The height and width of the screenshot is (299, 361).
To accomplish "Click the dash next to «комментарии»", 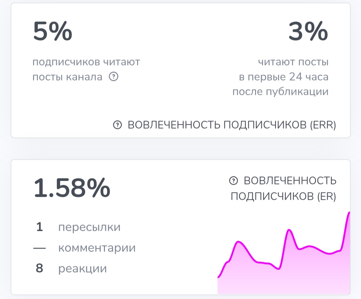I will pyautogui.click(x=40, y=248).
